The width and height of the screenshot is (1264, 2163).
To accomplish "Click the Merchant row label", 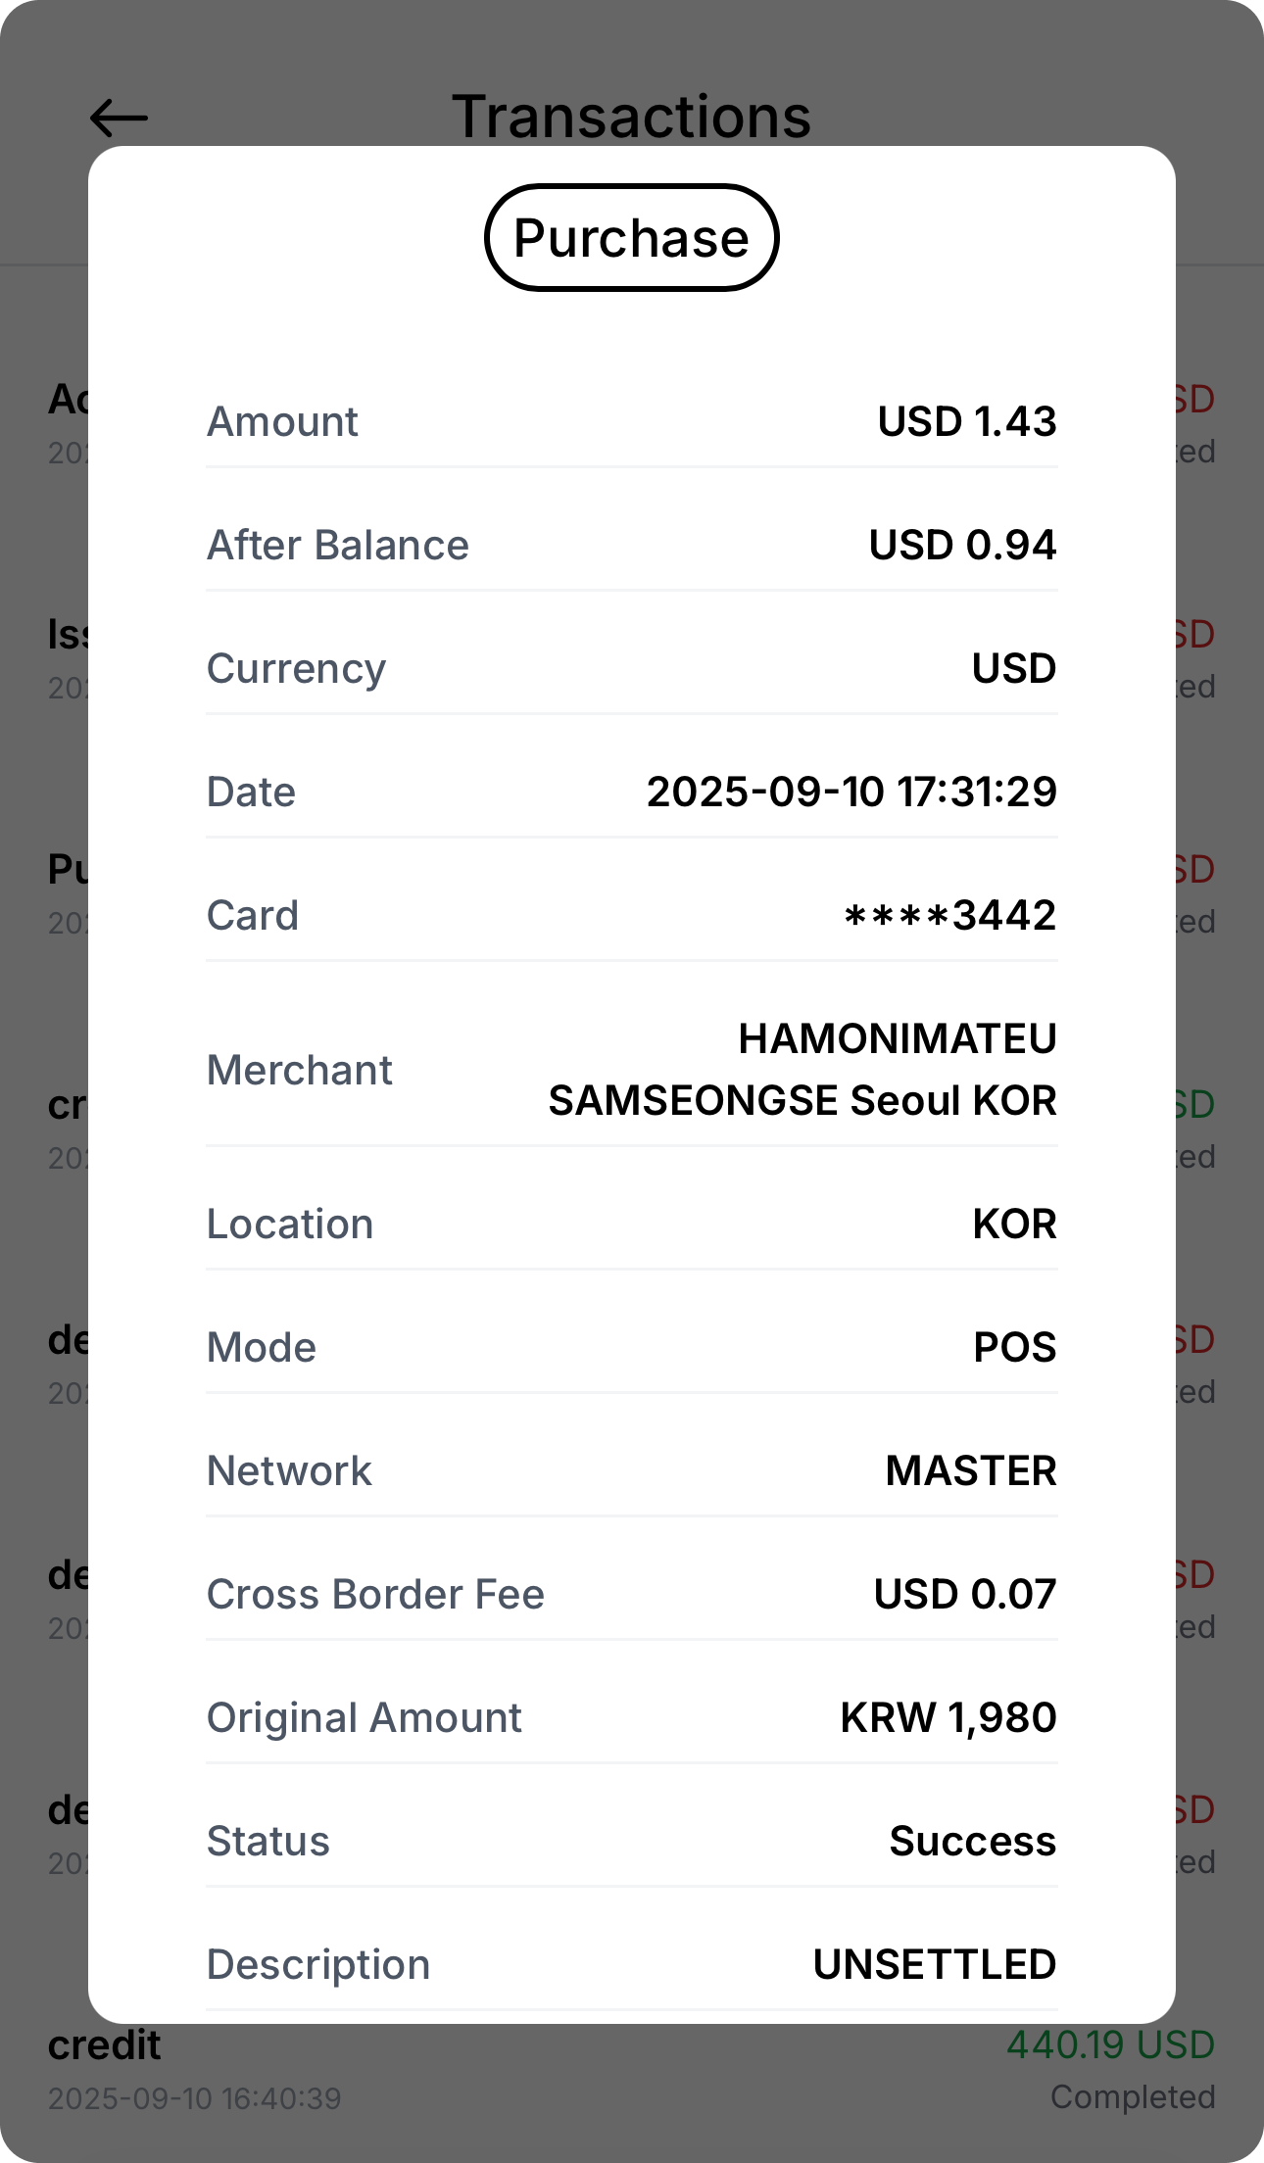I will [x=299, y=1071].
